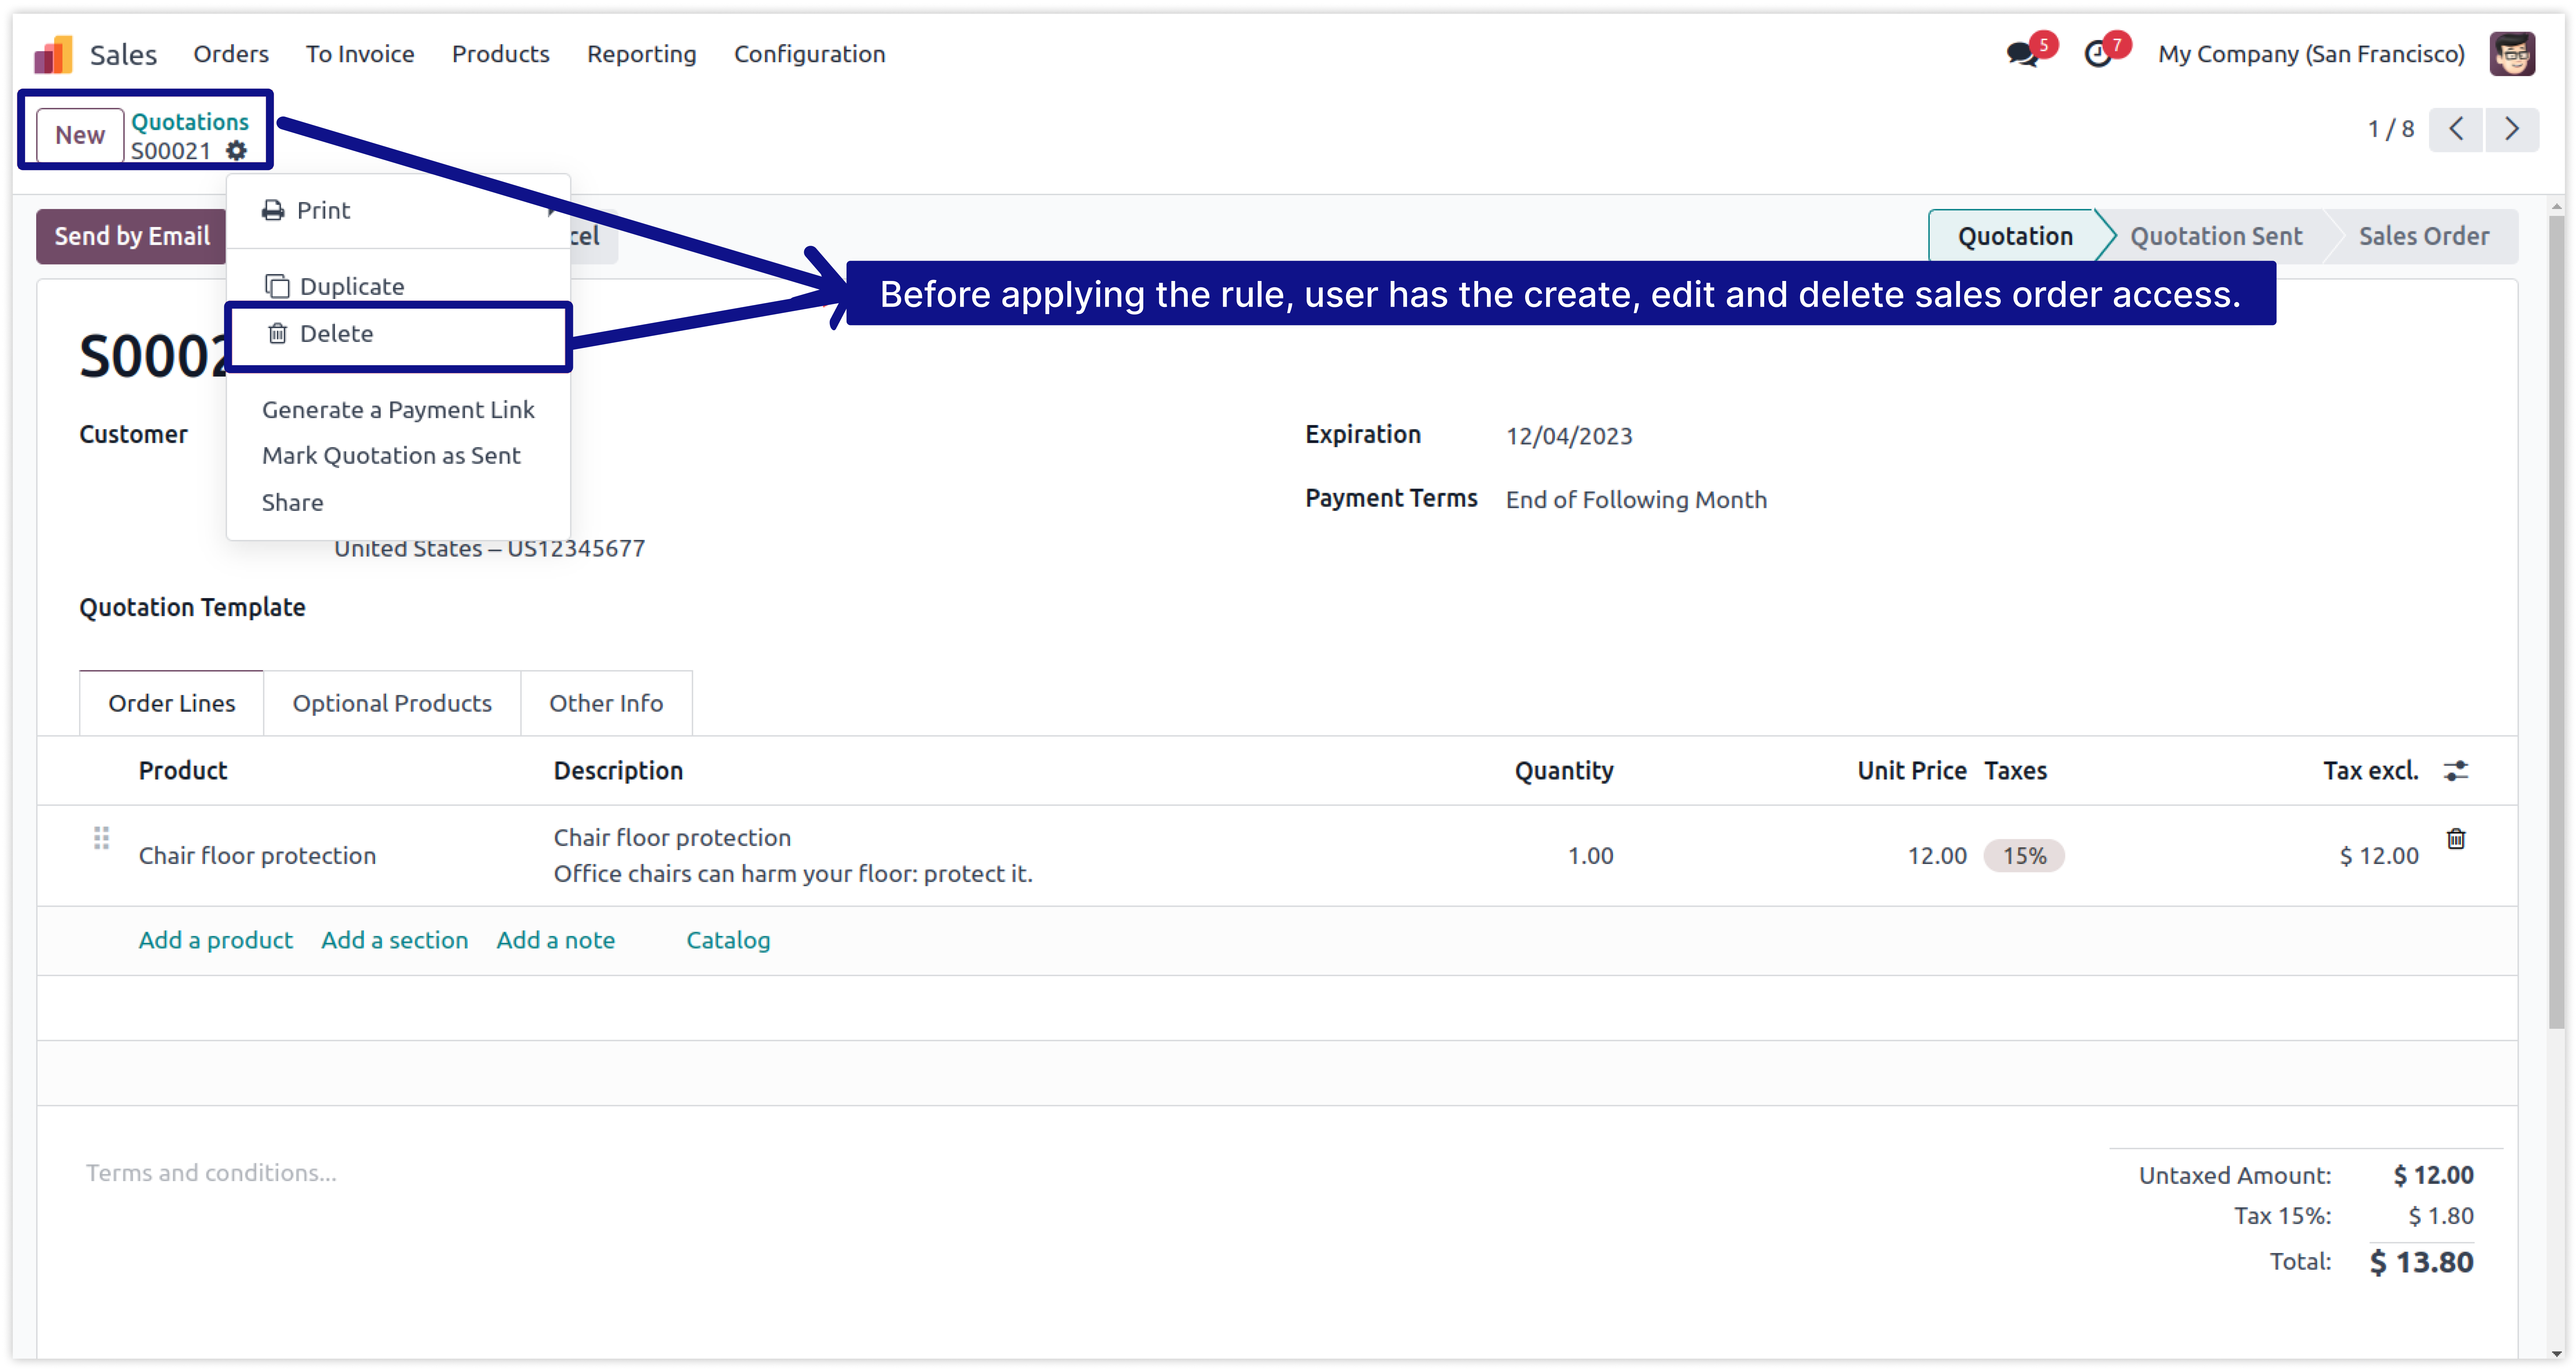Open the Reporting menu
This screenshot has width=2576, height=1369.
[642, 54]
